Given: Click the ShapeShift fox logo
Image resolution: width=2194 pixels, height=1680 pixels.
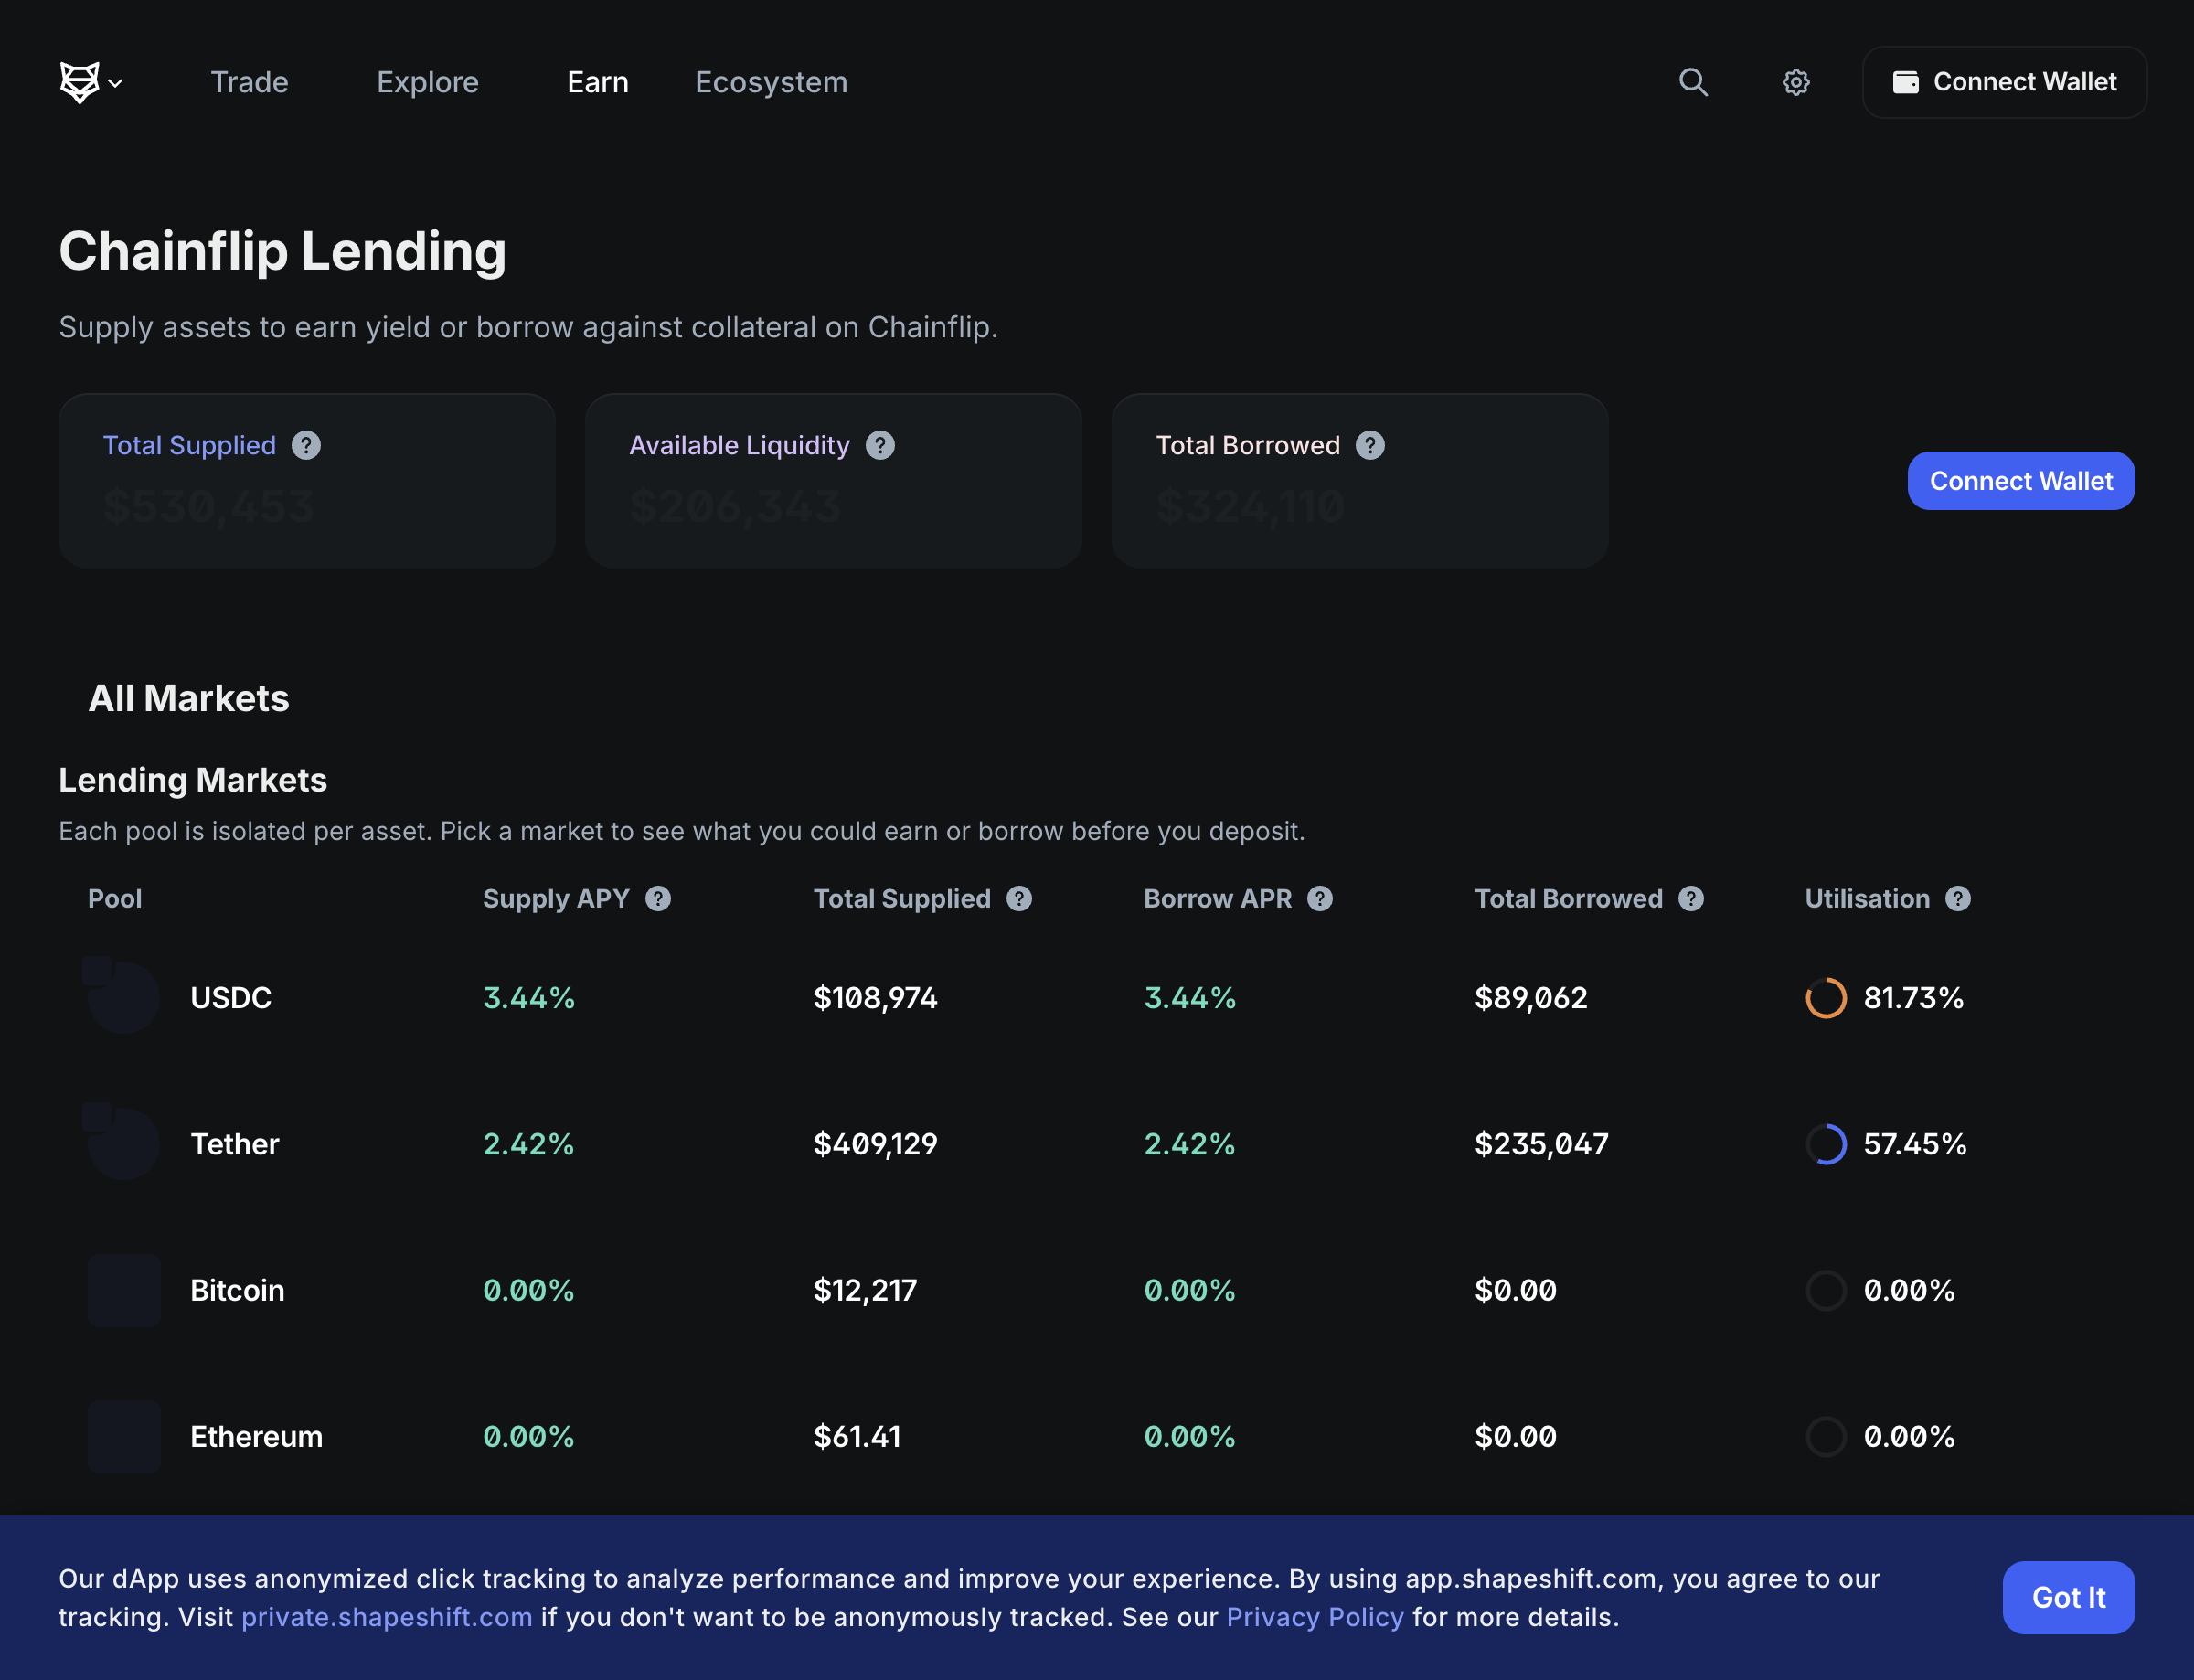Looking at the screenshot, I should tap(79, 82).
